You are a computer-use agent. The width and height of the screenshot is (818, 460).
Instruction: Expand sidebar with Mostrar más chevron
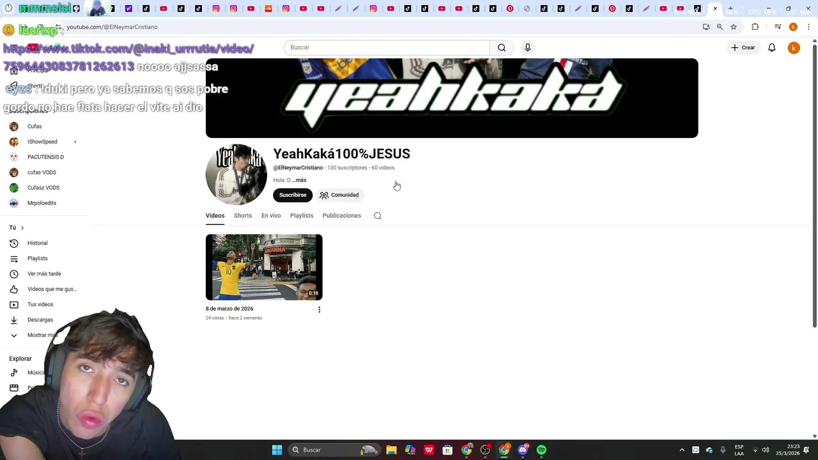(14, 335)
